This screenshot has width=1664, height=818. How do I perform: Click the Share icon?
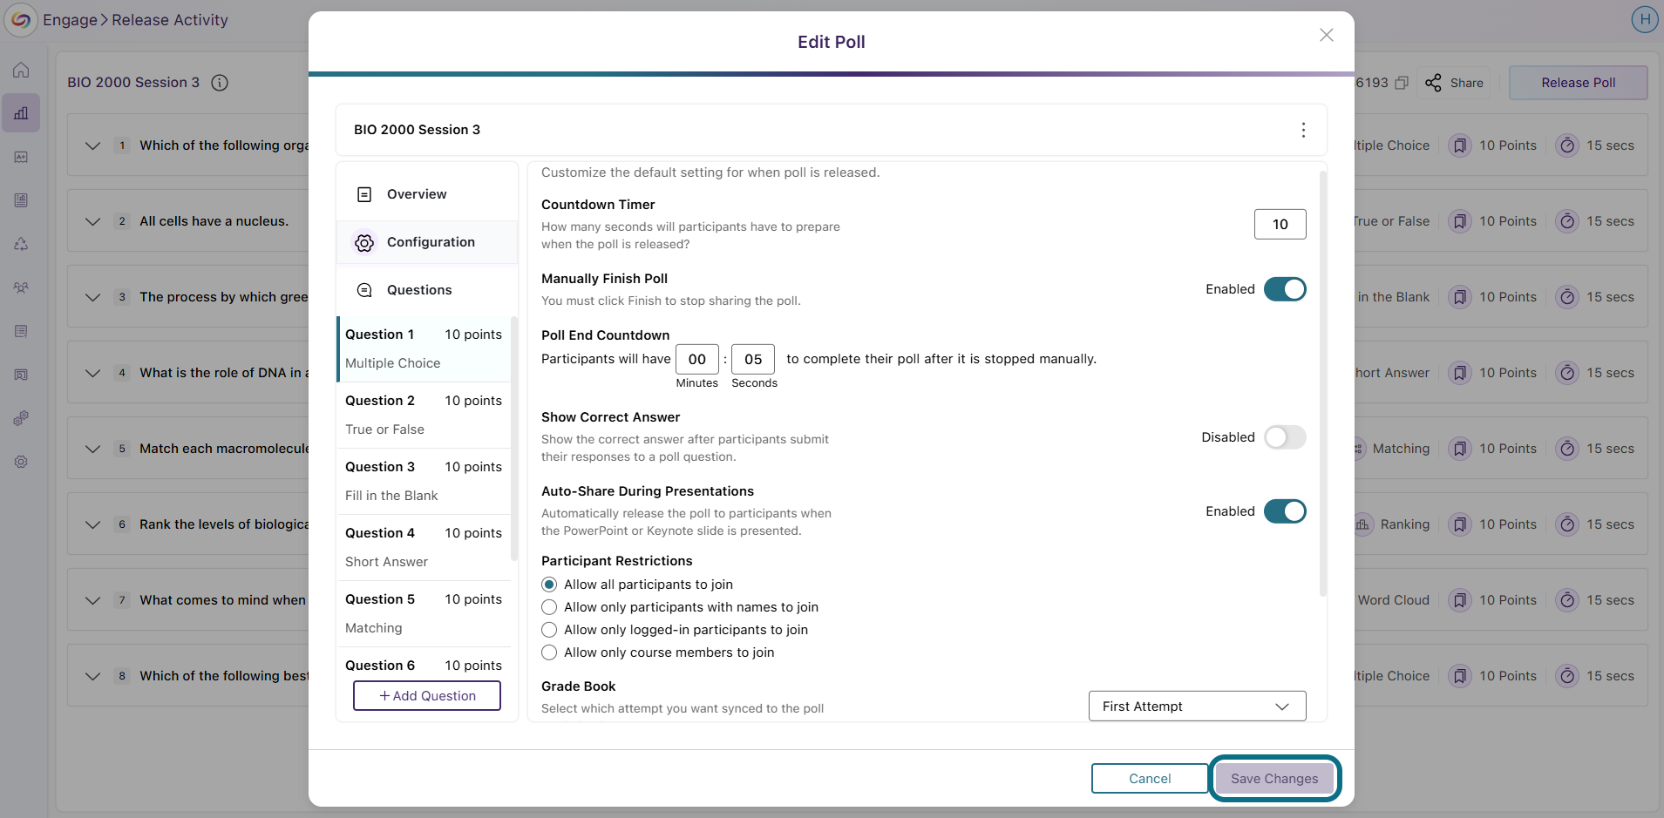point(1433,83)
